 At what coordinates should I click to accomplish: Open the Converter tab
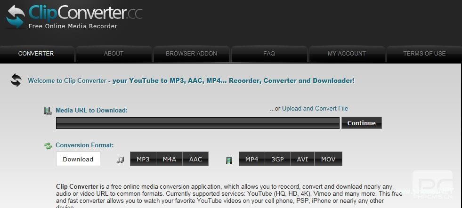point(36,54)
